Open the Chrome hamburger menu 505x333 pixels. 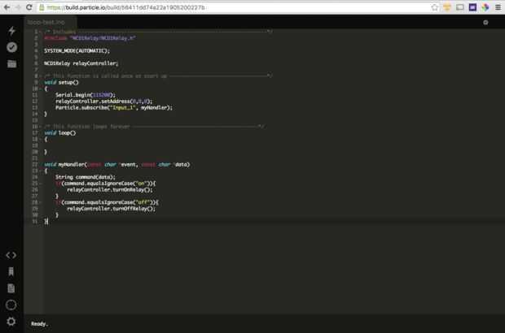pyautogui.click(x=498, y=7)
